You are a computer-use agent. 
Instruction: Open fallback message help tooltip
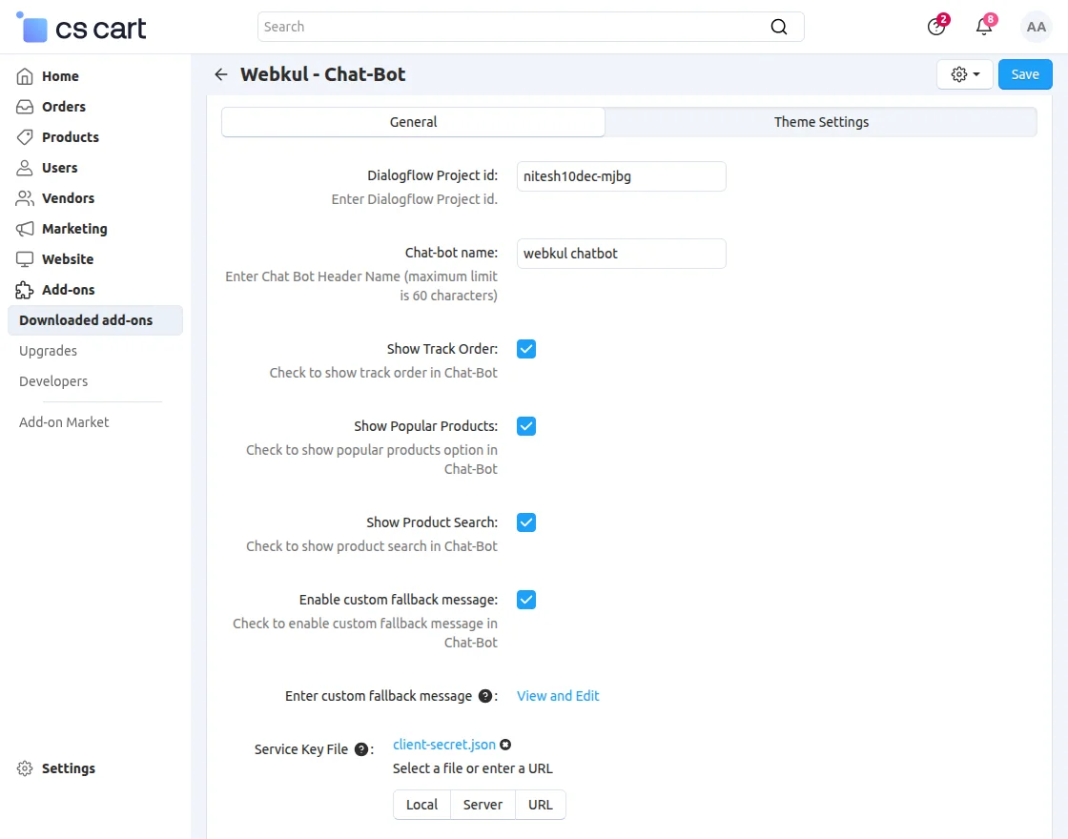(484, 696)
